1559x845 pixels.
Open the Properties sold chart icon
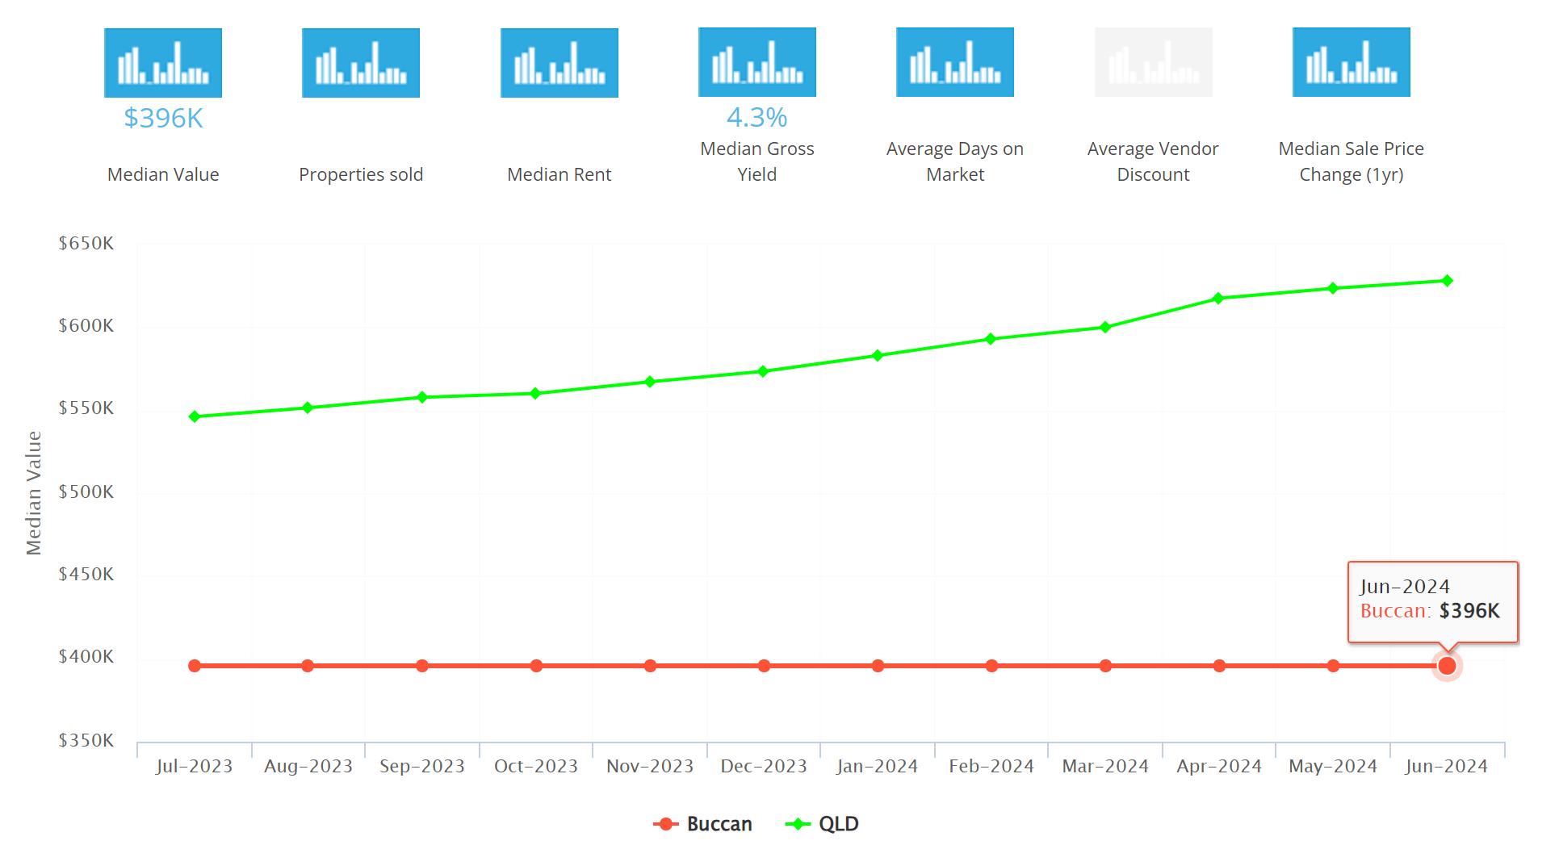(361, 63)
